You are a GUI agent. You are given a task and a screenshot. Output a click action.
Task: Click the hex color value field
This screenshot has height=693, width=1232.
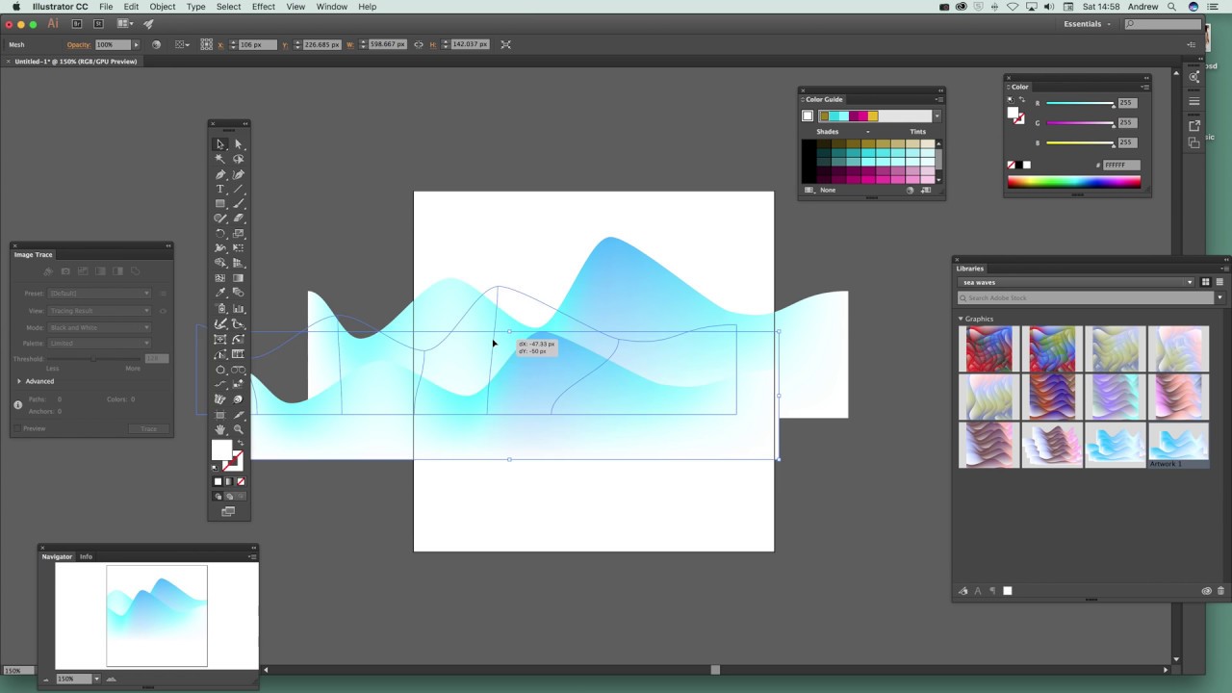tap(1121, 165)
